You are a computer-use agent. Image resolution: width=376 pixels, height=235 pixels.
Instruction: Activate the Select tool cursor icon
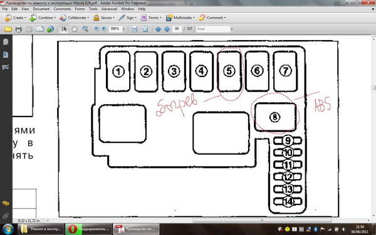(64, 29)
